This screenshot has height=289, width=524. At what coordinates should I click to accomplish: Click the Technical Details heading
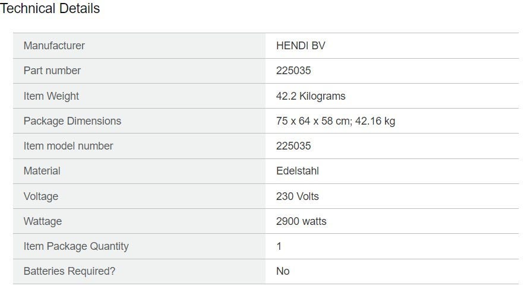[50, 8]
